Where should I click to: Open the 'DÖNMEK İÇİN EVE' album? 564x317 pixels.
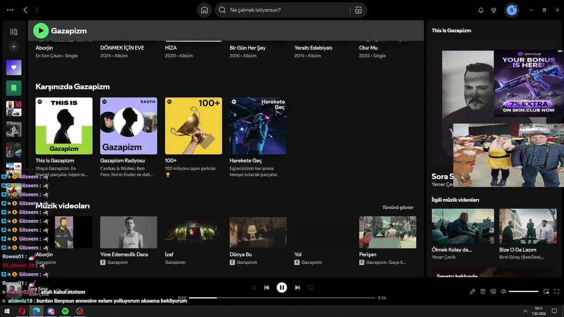point(122,48)
